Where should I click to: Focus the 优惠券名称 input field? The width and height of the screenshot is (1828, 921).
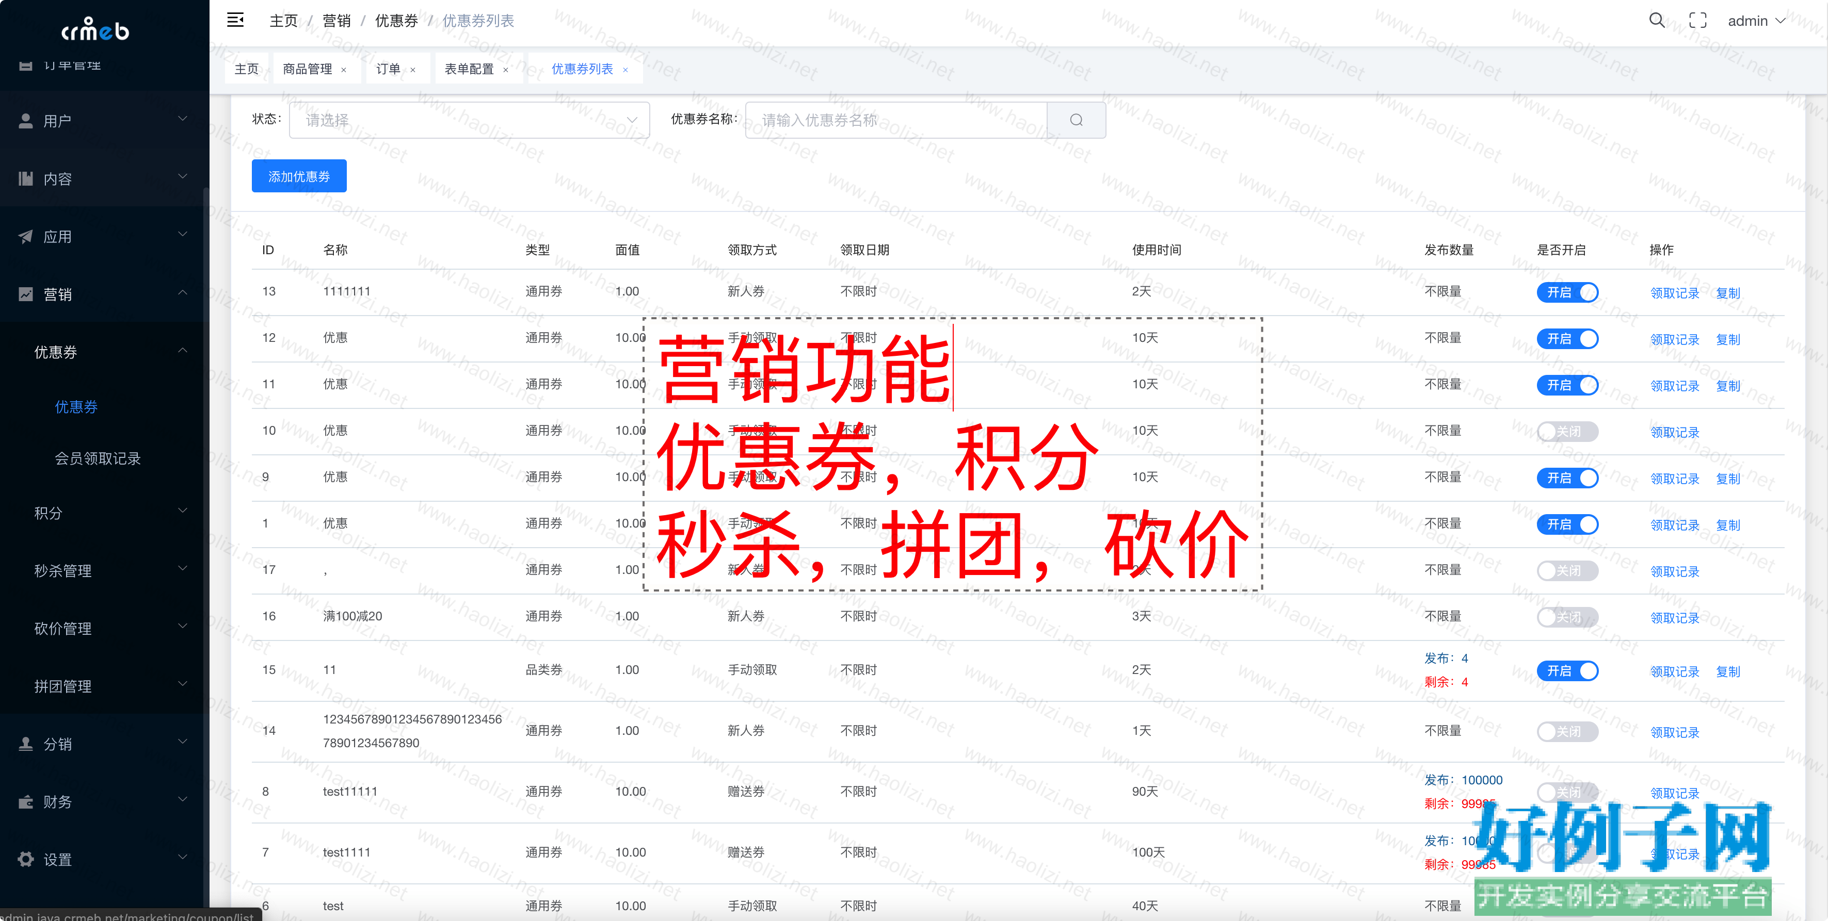[895, 120]
